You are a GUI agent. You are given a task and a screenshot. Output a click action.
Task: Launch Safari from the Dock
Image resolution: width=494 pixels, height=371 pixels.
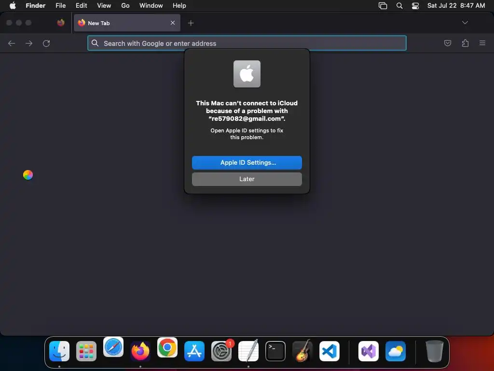(113, 347)
